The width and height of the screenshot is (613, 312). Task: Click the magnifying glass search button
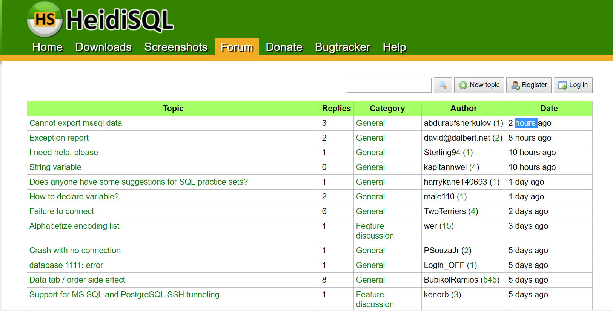442,85
